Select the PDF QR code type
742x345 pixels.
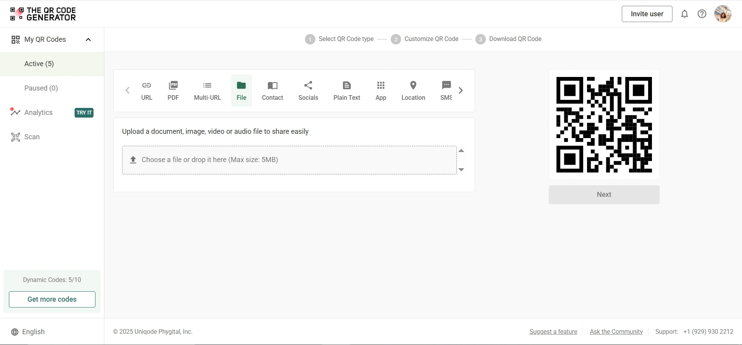(173, 91)
